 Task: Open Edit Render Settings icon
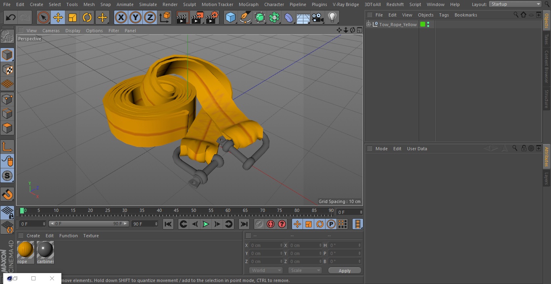pos(212,17)
